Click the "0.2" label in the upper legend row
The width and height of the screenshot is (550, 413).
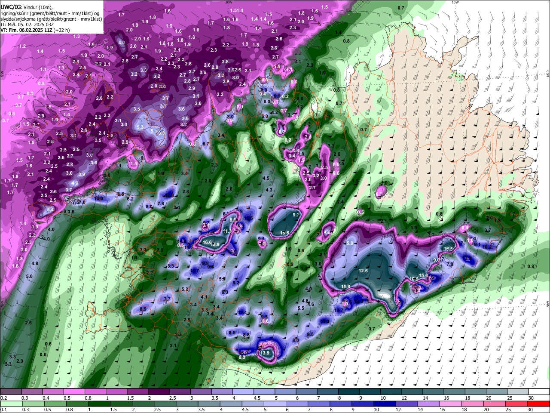[x=3, y=398]
